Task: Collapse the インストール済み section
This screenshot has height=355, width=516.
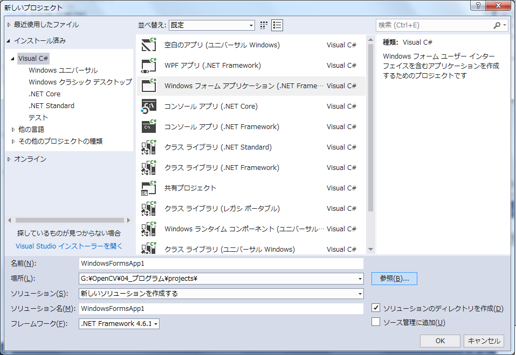Action: 9,41
